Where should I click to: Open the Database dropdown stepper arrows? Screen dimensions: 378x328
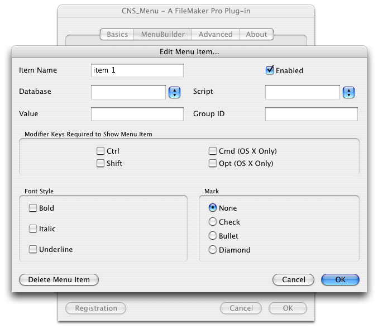[175, 92]
